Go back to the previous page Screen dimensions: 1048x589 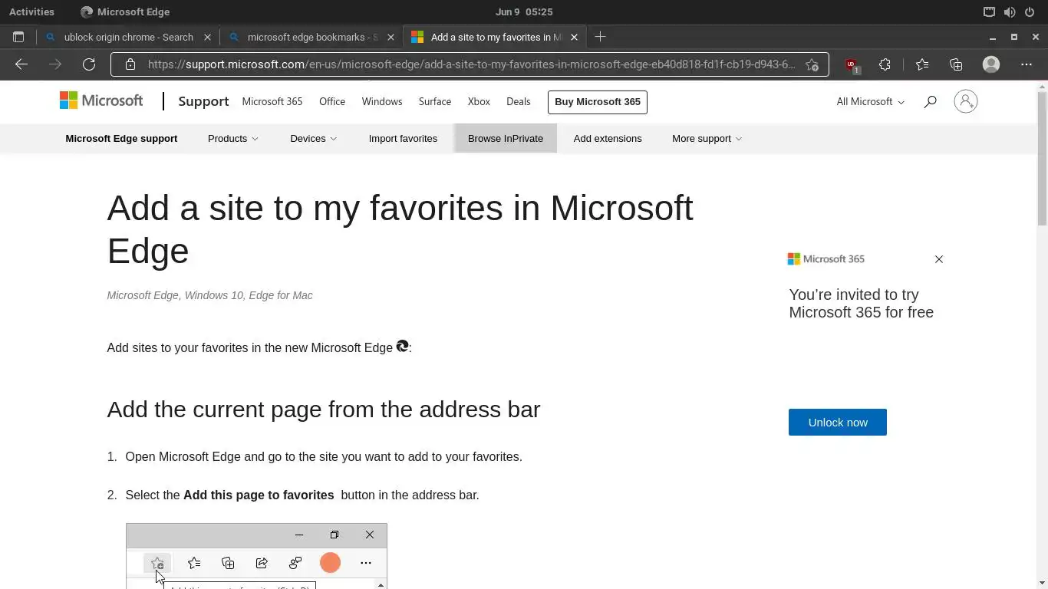pos(21,64)
